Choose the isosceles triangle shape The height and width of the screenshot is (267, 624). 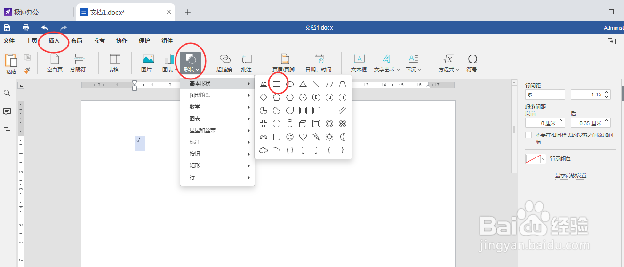click(x=304, y=84)
